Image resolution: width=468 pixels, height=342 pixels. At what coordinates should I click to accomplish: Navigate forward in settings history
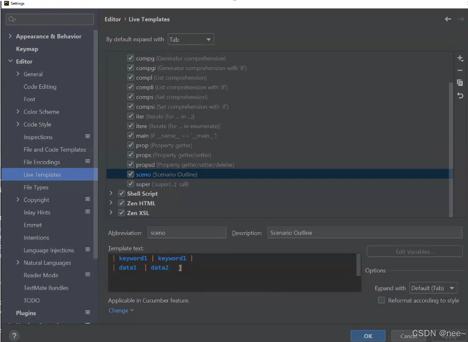460,19
